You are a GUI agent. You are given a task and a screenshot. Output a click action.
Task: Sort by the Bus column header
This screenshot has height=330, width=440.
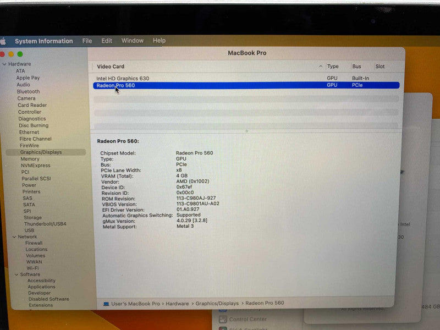356,67
